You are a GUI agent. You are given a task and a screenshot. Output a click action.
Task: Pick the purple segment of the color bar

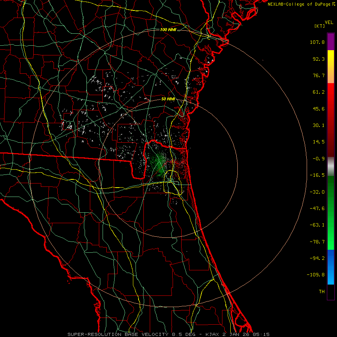point(331,42)
